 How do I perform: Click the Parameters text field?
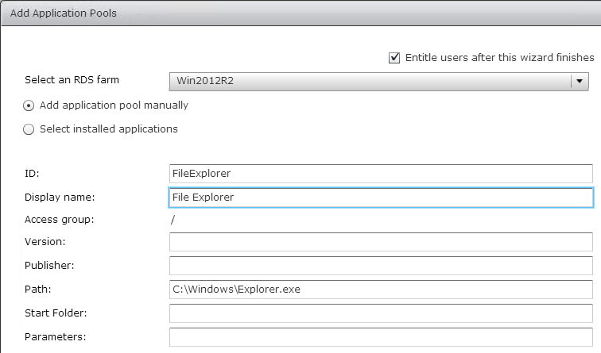tap(381, 336)
